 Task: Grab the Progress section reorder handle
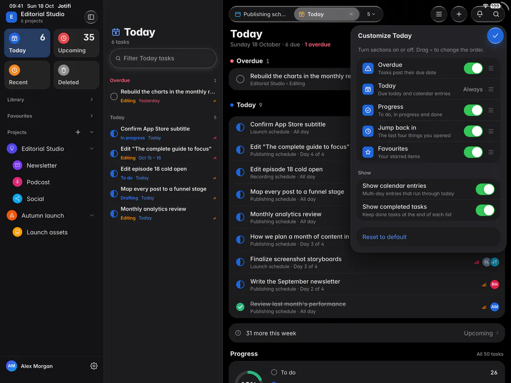(x=491, y=110)
